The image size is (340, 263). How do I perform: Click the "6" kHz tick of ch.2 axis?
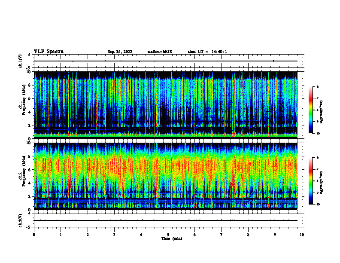30,170
